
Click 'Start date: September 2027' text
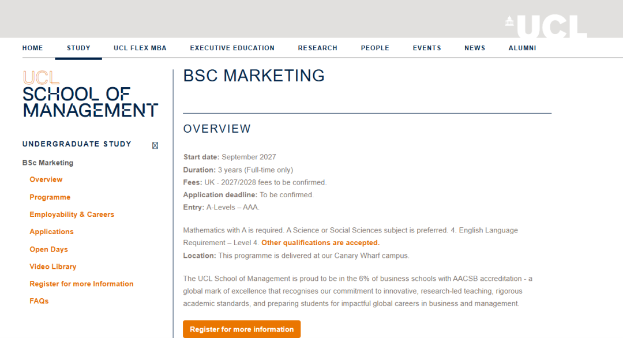[230, 157]
